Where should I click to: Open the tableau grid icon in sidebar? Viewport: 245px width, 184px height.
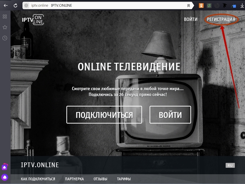5,16
